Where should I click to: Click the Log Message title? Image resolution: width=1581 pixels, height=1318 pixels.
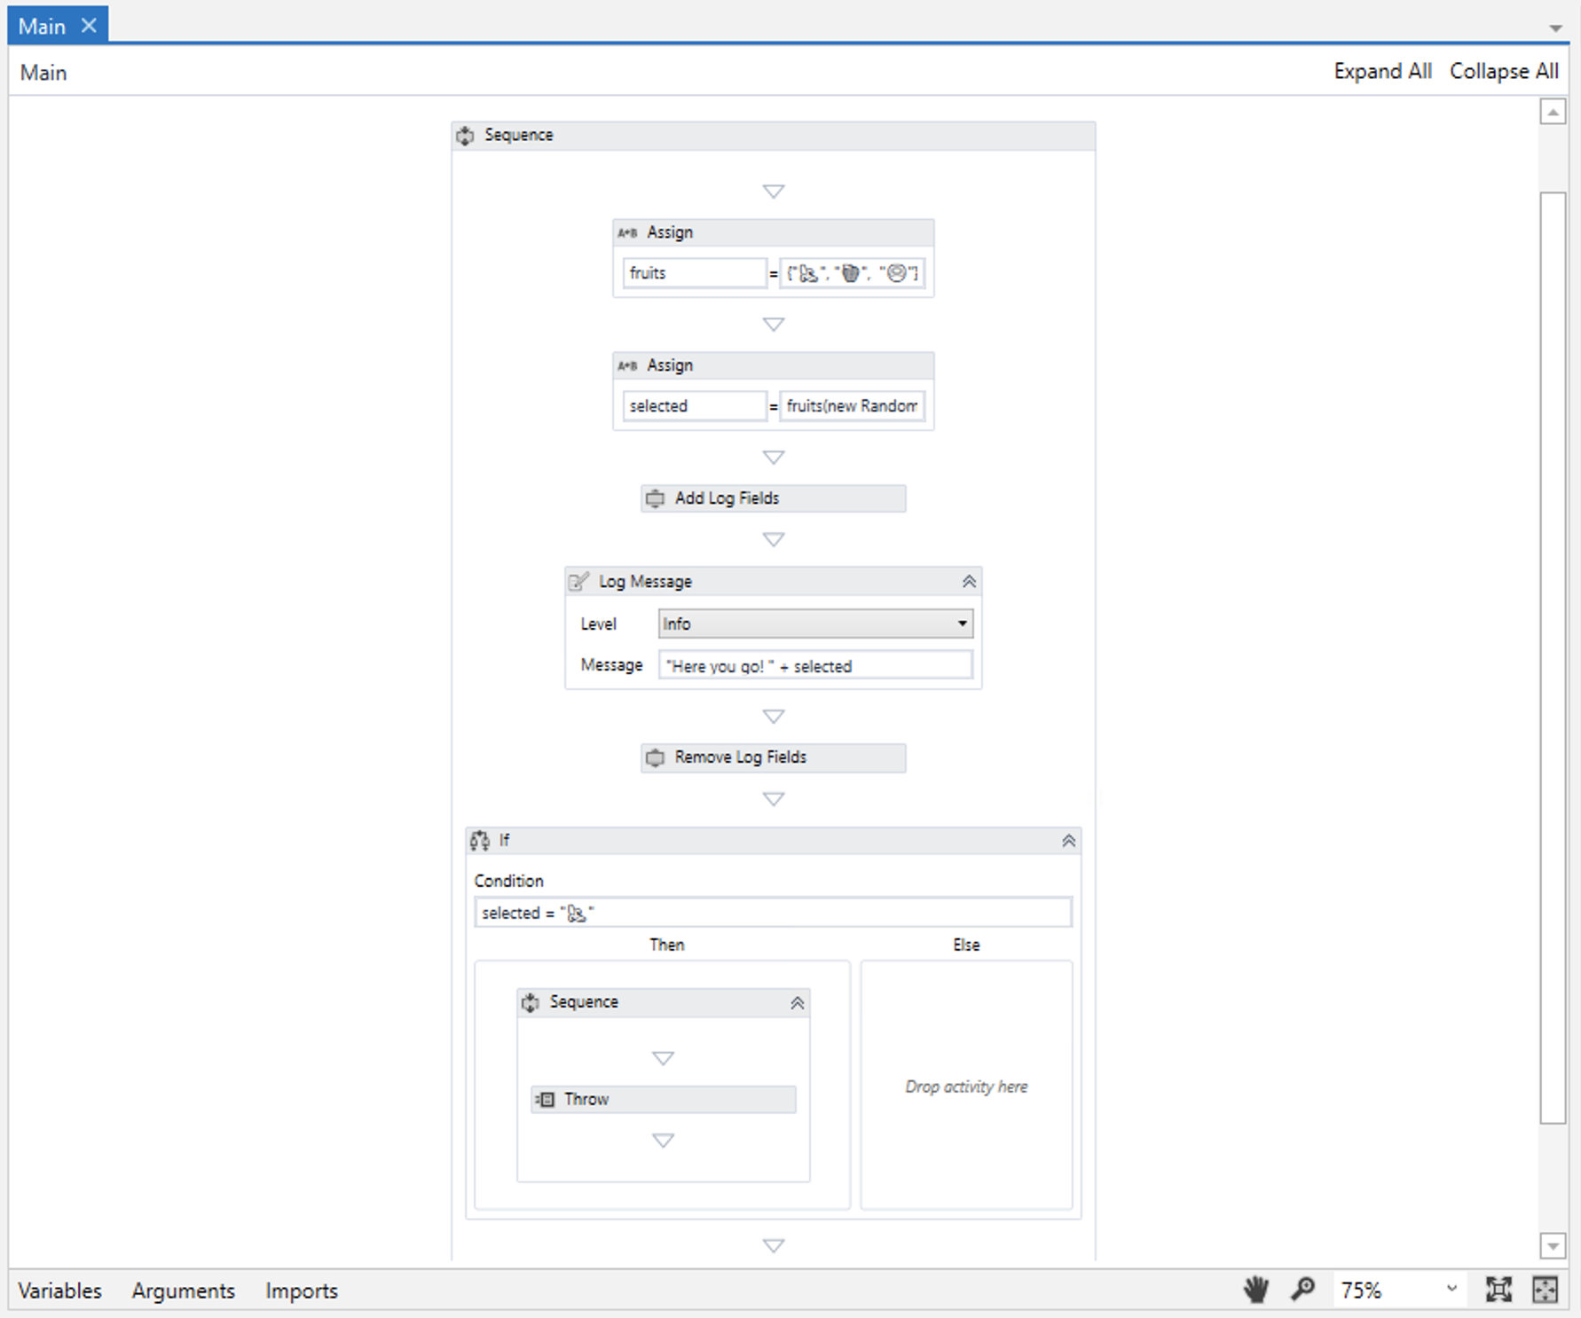tap(645, 582)
